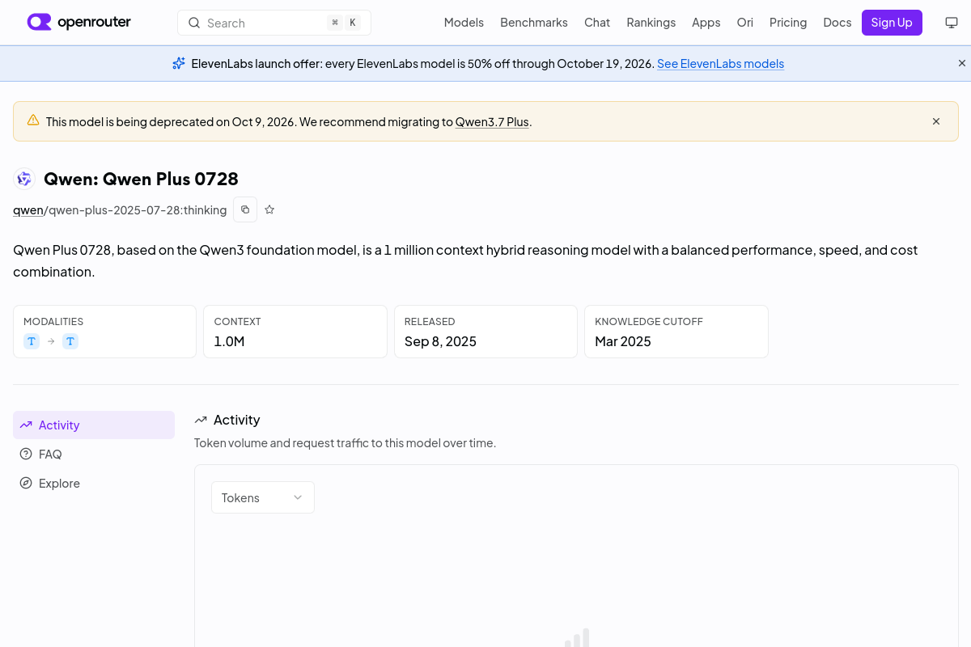Open Explore in the sidebar
Image resolution: width=971 pixels, height=647 pixels.
pyautogui.click(x=94, y=484)
